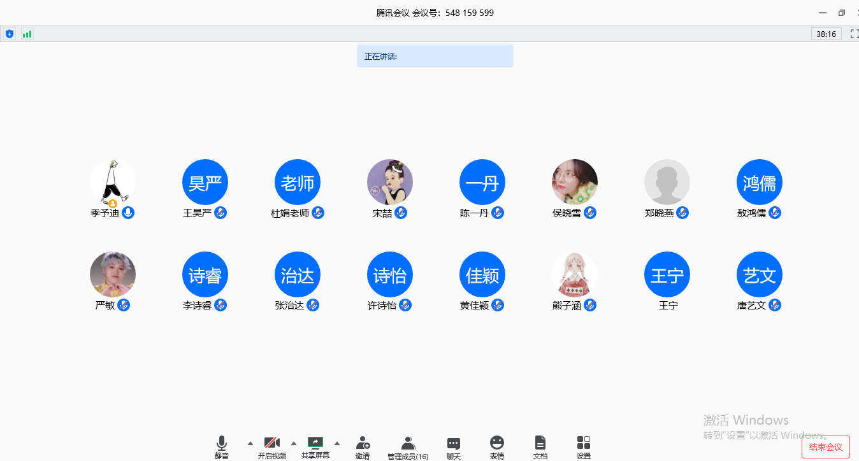Open the Invite participants icon
The image size is (859, 461).
coord(363,446)
